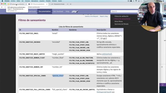Click the Google Slides favicon on first tab
Image resolution: width=166 pixels, height=93 pixels.
tap(9, 4)
